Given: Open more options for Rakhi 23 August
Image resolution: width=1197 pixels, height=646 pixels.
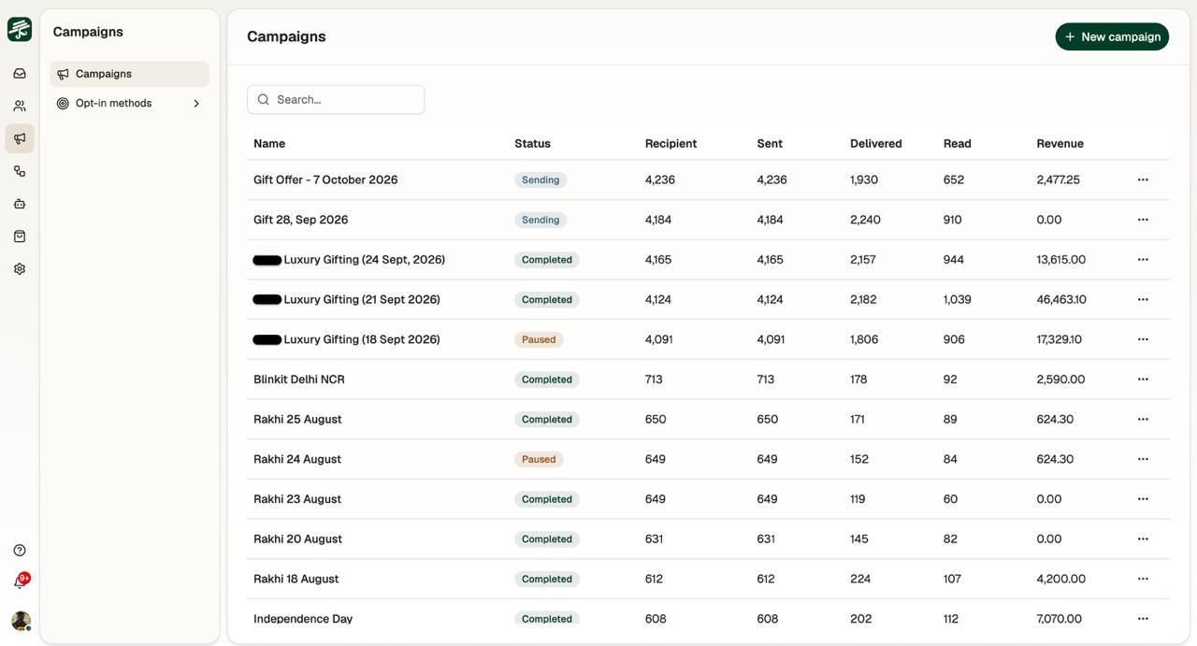Looking at the screenshot, I should tap(1143, 499).
